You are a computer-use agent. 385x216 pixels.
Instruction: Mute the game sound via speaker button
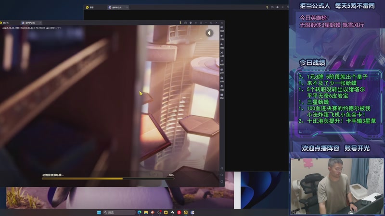click(x=209, y=33)
